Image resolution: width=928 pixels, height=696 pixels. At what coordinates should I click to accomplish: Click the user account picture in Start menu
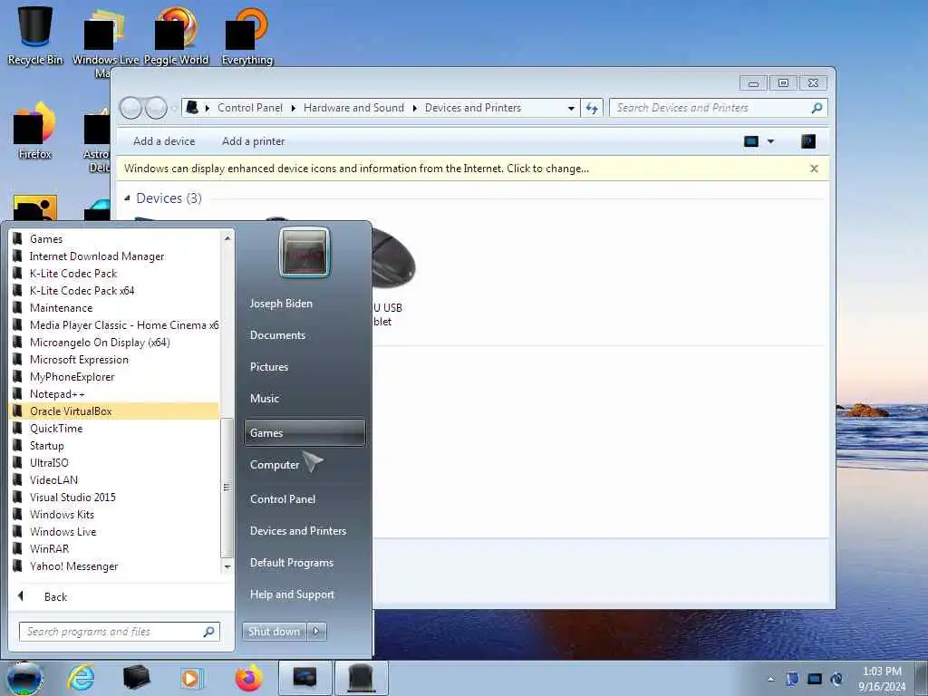[304, 252]
